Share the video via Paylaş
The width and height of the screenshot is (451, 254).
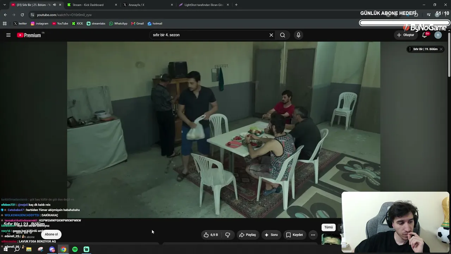(x=247, y=235)
